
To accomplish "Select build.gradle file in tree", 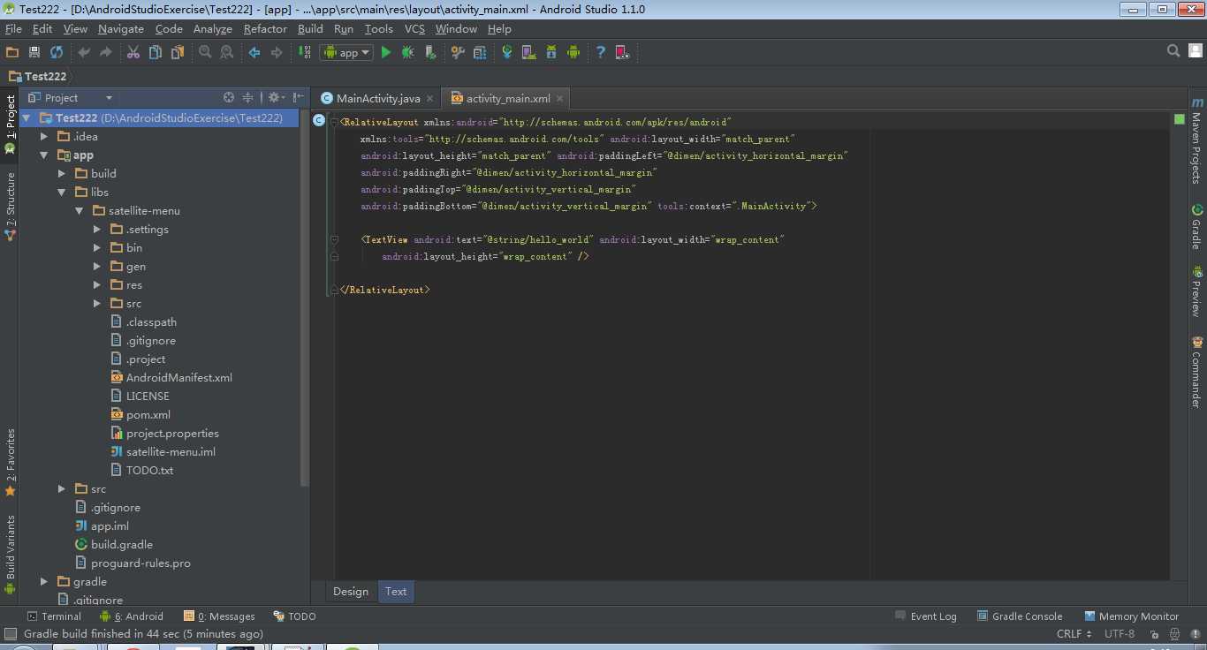I will (x=121, y=544).
